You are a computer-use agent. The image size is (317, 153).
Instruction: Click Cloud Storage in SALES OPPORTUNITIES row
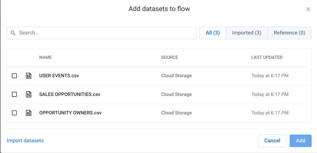[177, 94]
